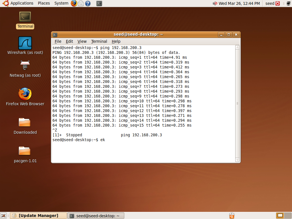Screen dimensions: 292x219
Task: Click the Ubuntu logo icon
Action: click(6, 3)
